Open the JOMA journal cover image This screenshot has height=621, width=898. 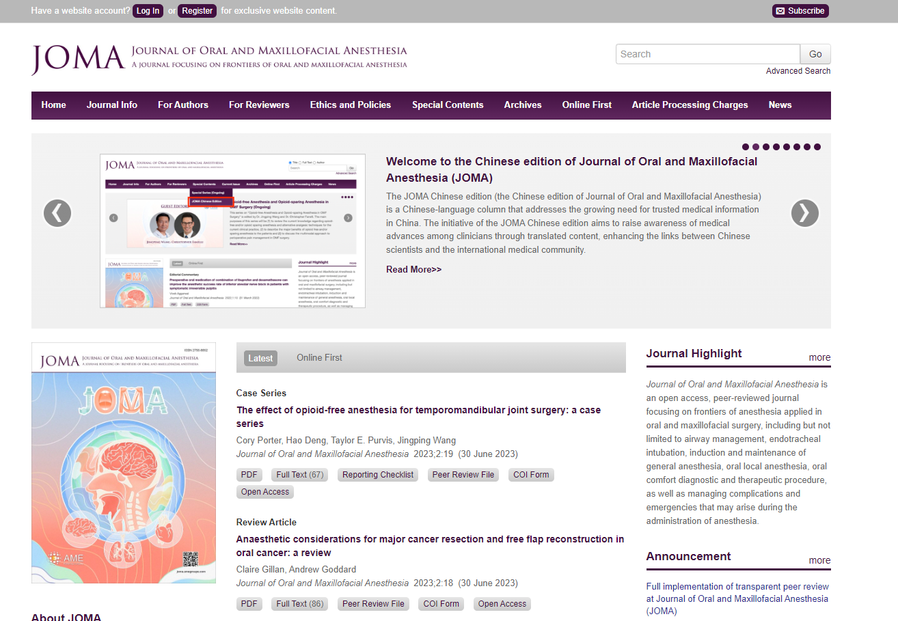(x=124, y=463)
